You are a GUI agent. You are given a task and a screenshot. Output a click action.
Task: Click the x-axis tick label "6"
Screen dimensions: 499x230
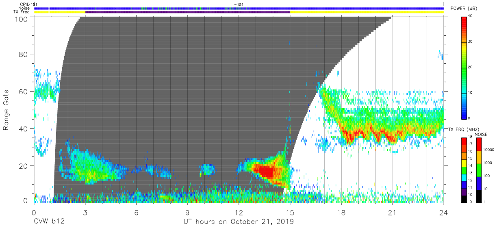[x=136, y=213]
